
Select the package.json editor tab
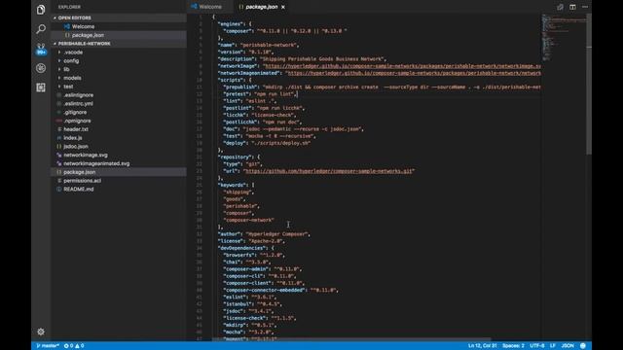point(262,7)
